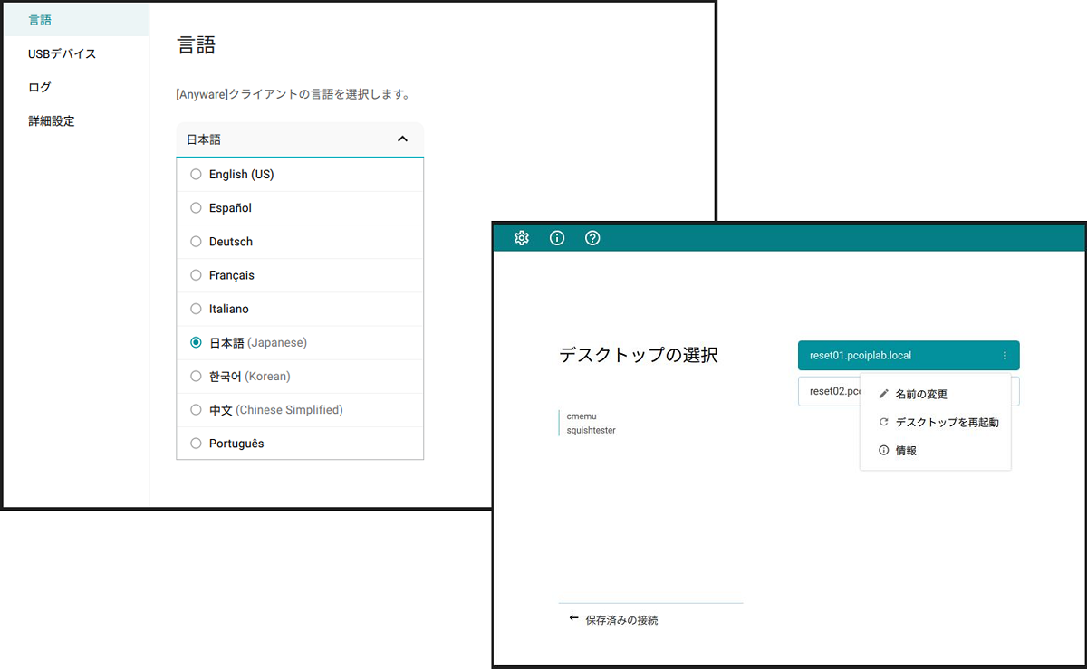
Task: Open the help question-mark icon
Action: (x=592, y=237)
